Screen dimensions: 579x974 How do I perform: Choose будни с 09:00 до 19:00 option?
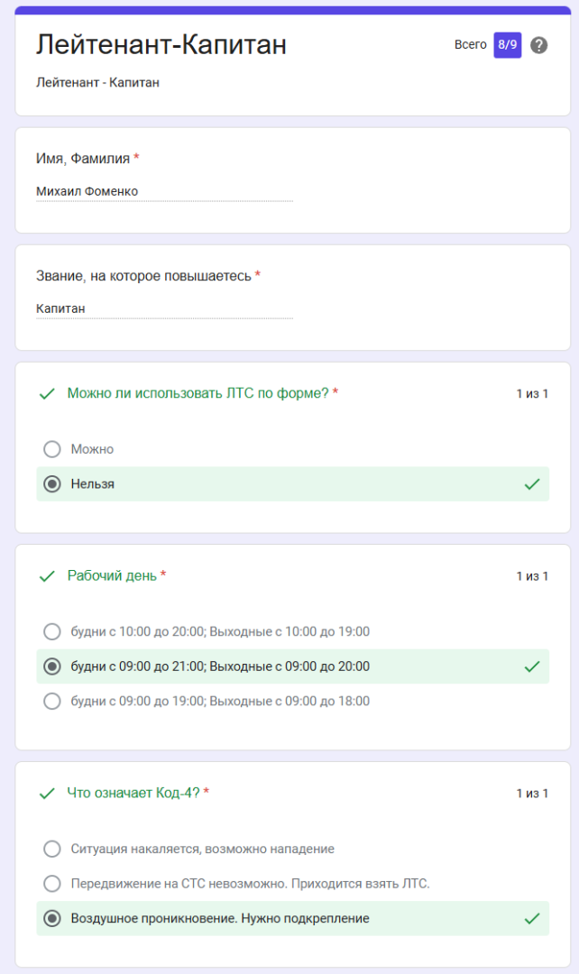(52, 702)
